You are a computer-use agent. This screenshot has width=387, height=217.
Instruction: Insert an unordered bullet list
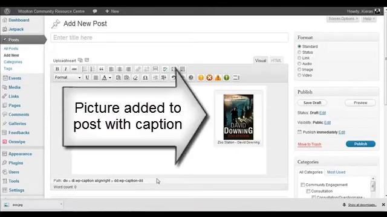[x=85, y=69]
